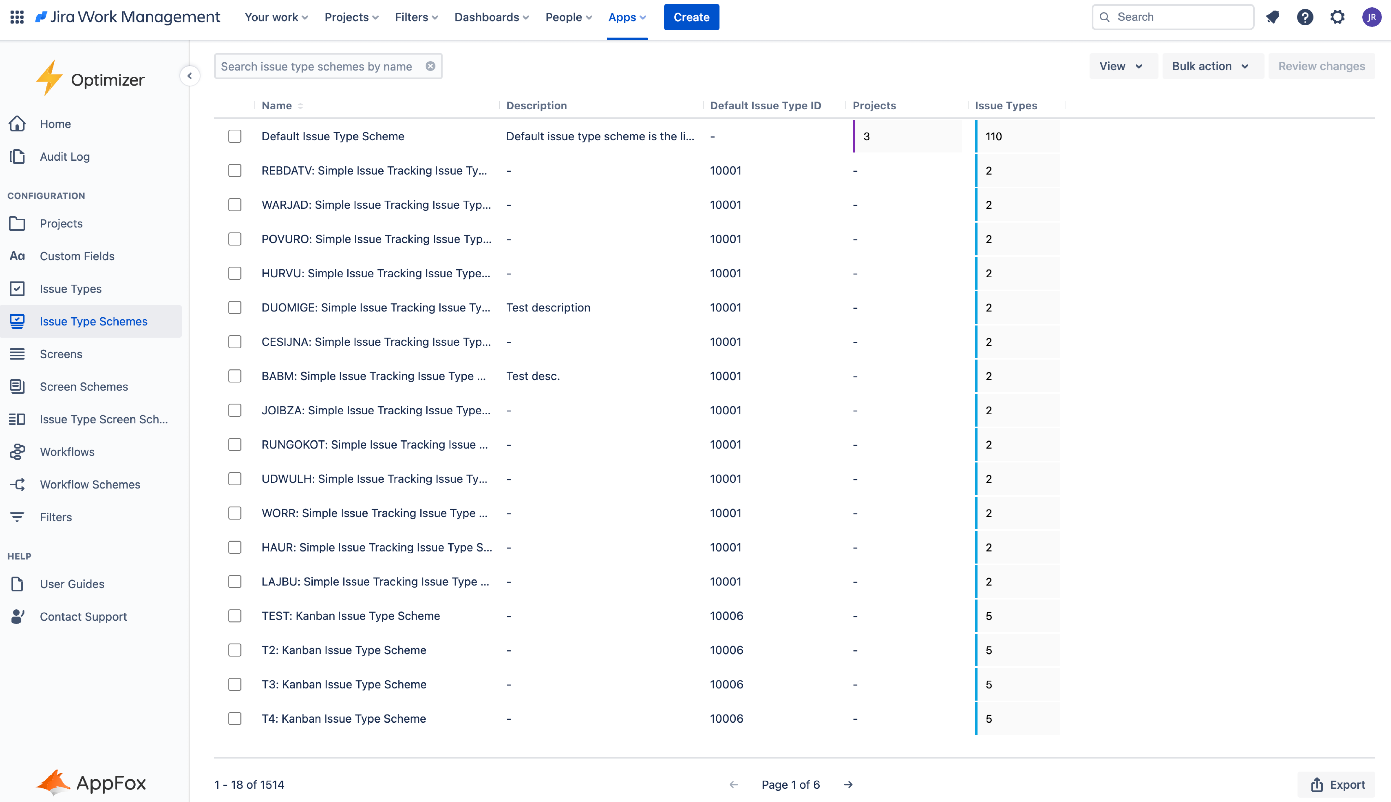Check the Default Issue Type Scheme row
Viewport: 1391px width, 802px height.
(235, 136)
